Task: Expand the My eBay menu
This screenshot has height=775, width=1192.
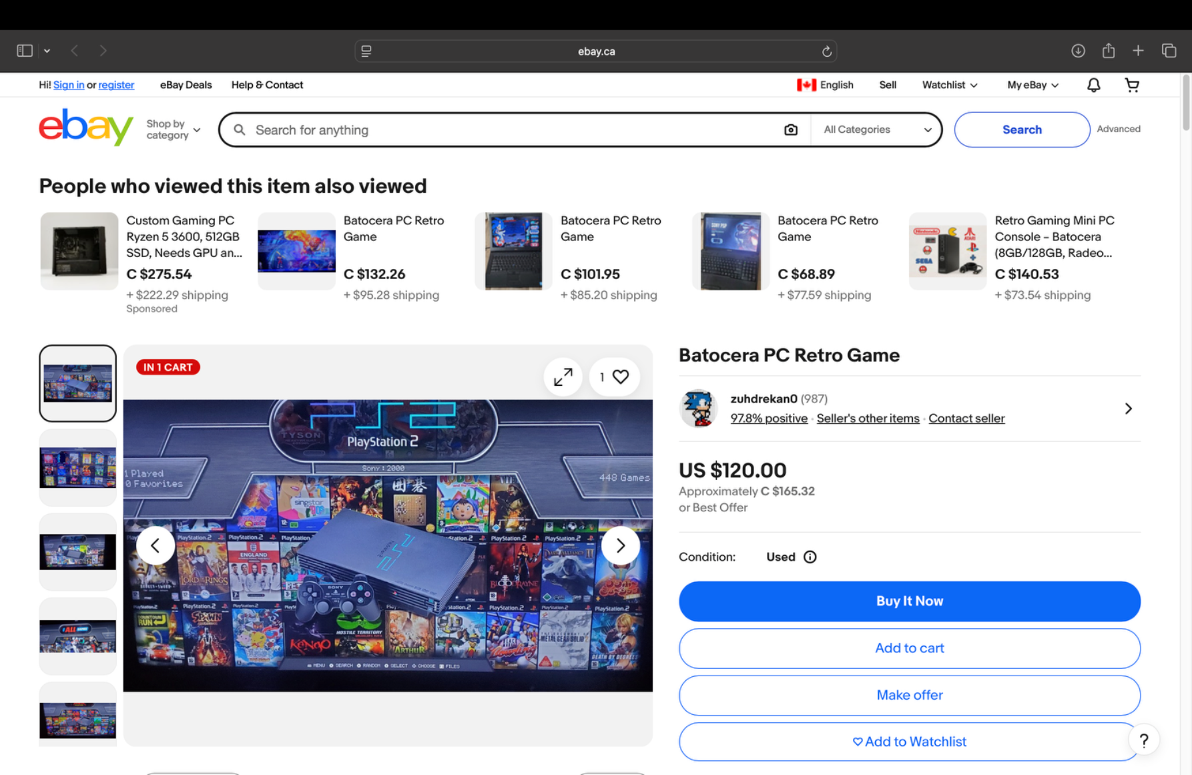Action: [1032, 85]
